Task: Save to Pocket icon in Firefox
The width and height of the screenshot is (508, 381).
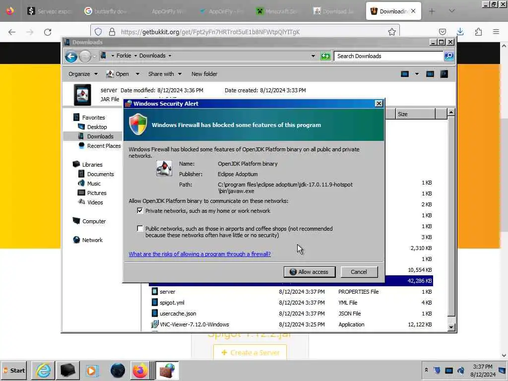Action: [x=442, y=32]
